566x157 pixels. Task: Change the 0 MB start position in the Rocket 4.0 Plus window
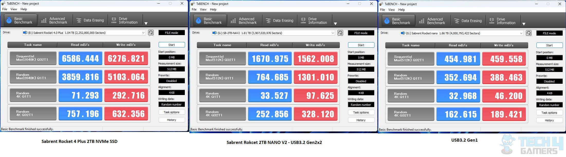[172, 57]
